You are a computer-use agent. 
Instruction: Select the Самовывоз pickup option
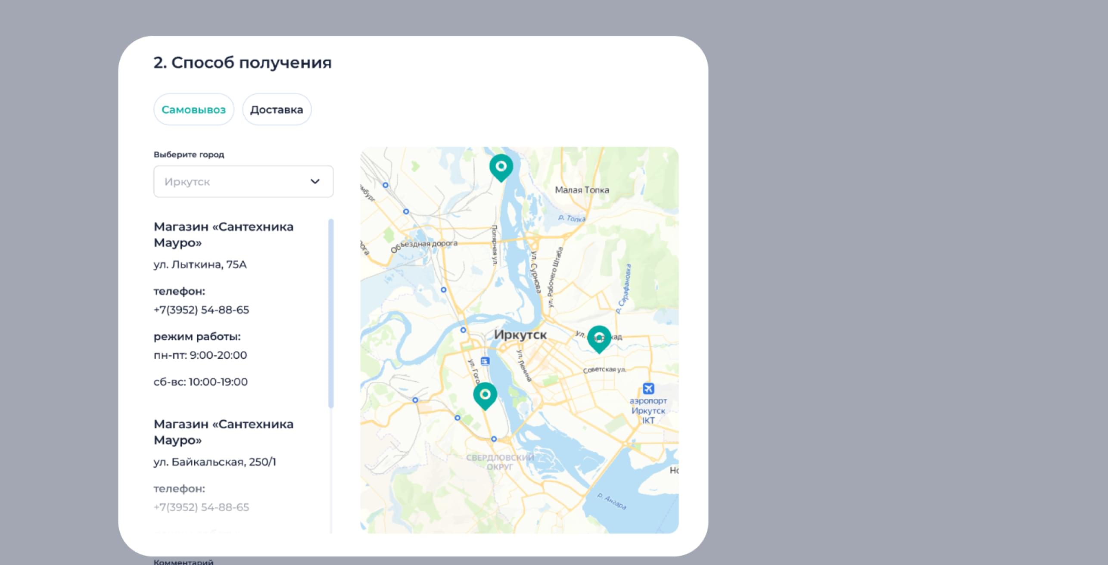coord(194,110)
